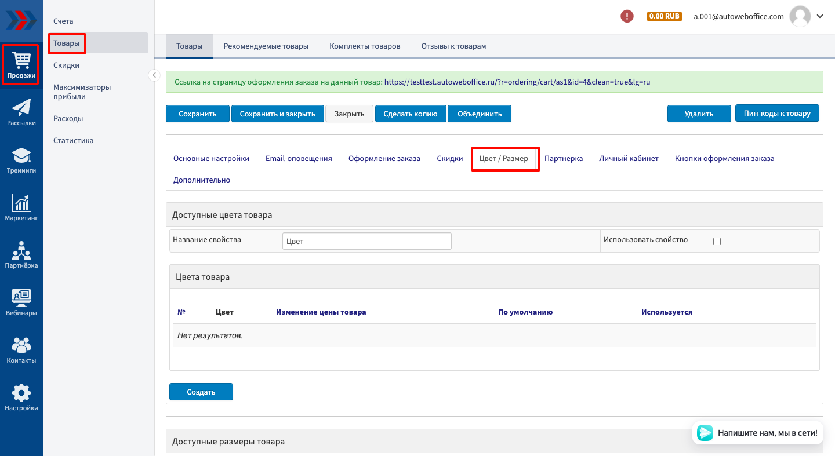The image size is (835, 456).
Task: Open the Маркетинг chart icon
Action: (x=21, y=207)
